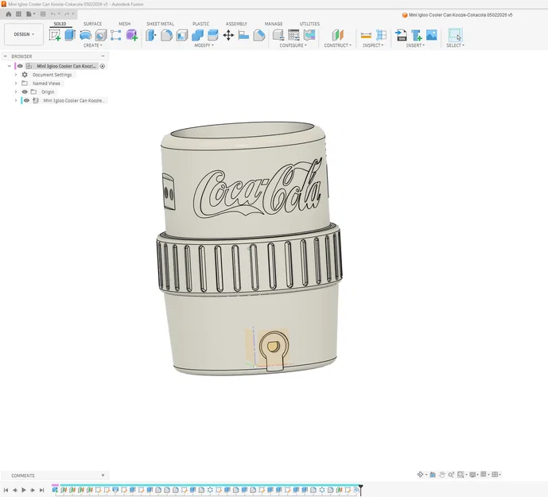Image resolution: width=548 pixels, height=497 pixels.
Task: Select the Hole tool
Action: (x=101, y=35)
